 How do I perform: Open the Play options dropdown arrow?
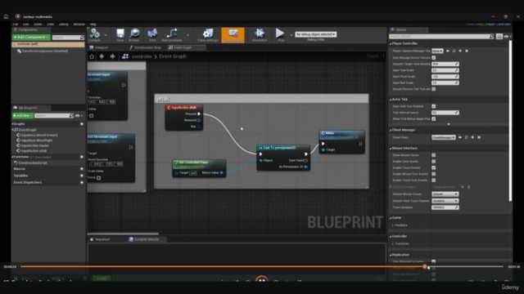tap(291, 34)
